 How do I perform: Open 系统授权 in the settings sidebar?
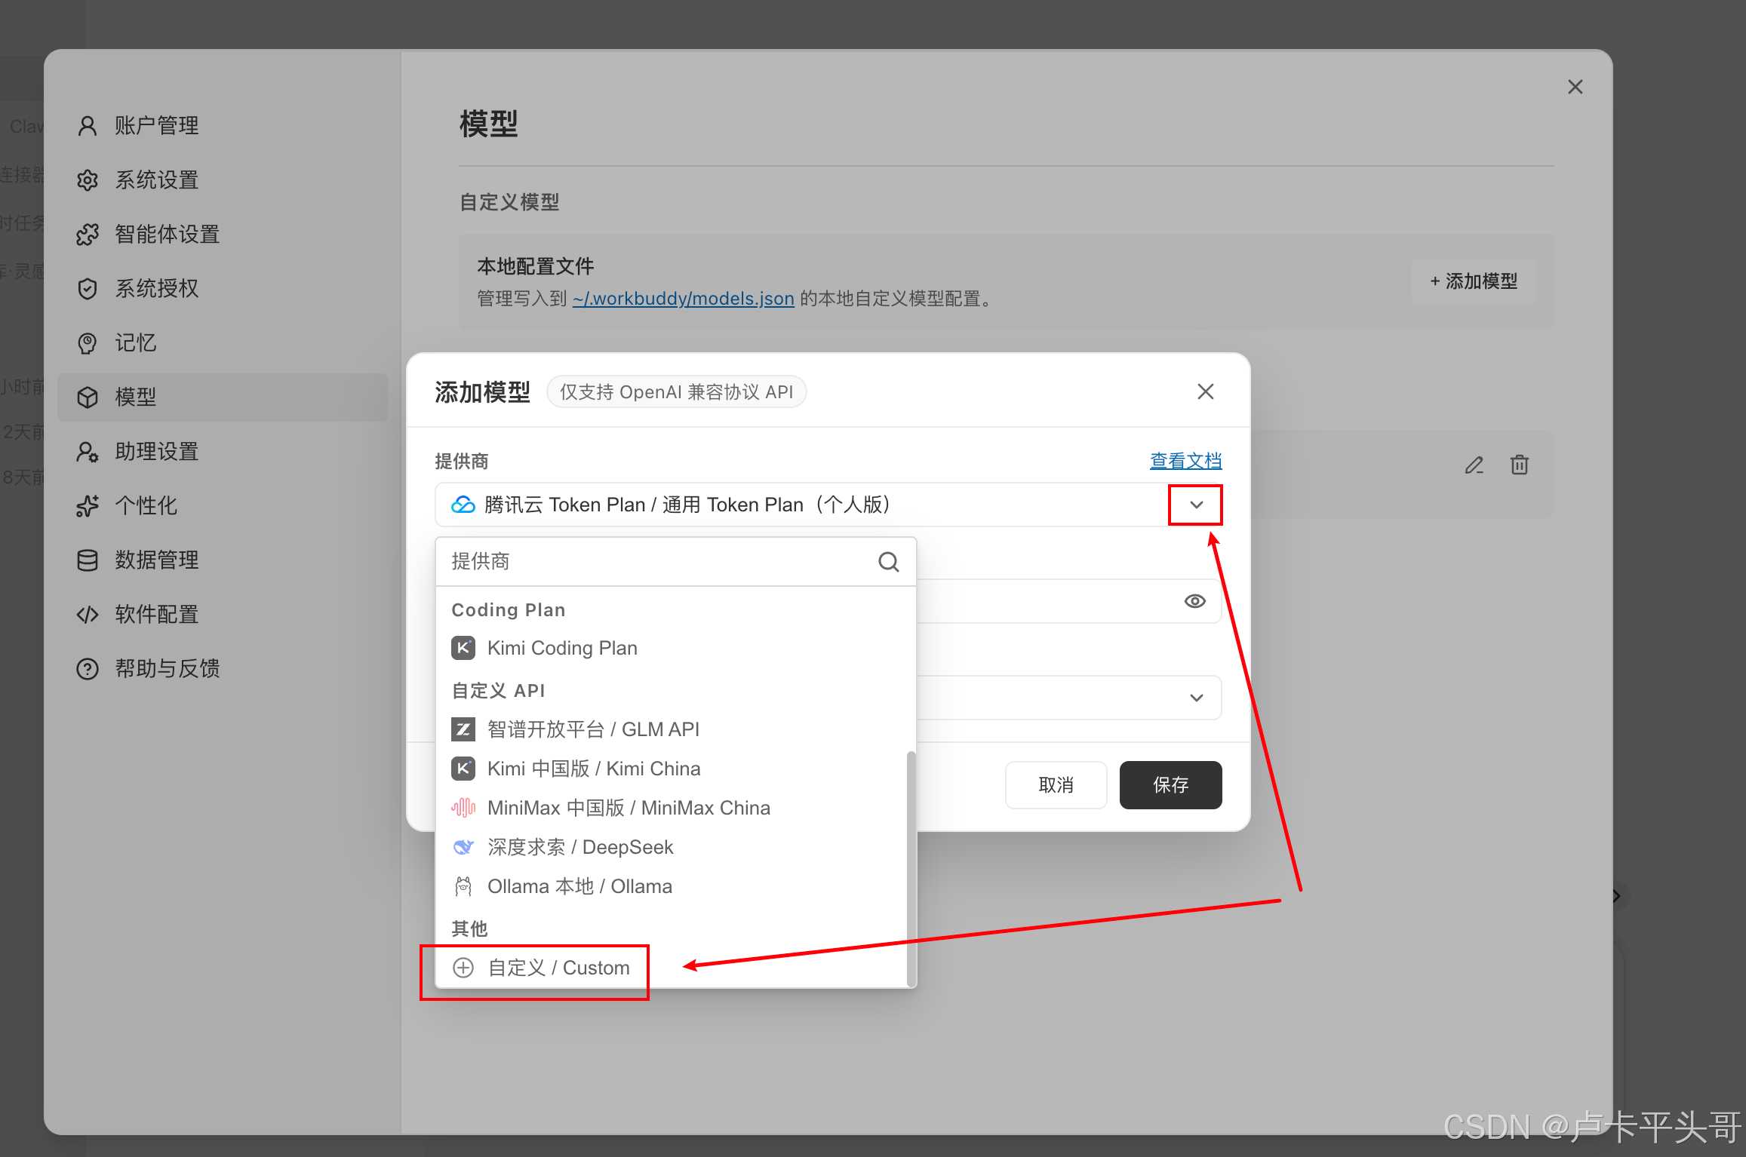point(222,288)
